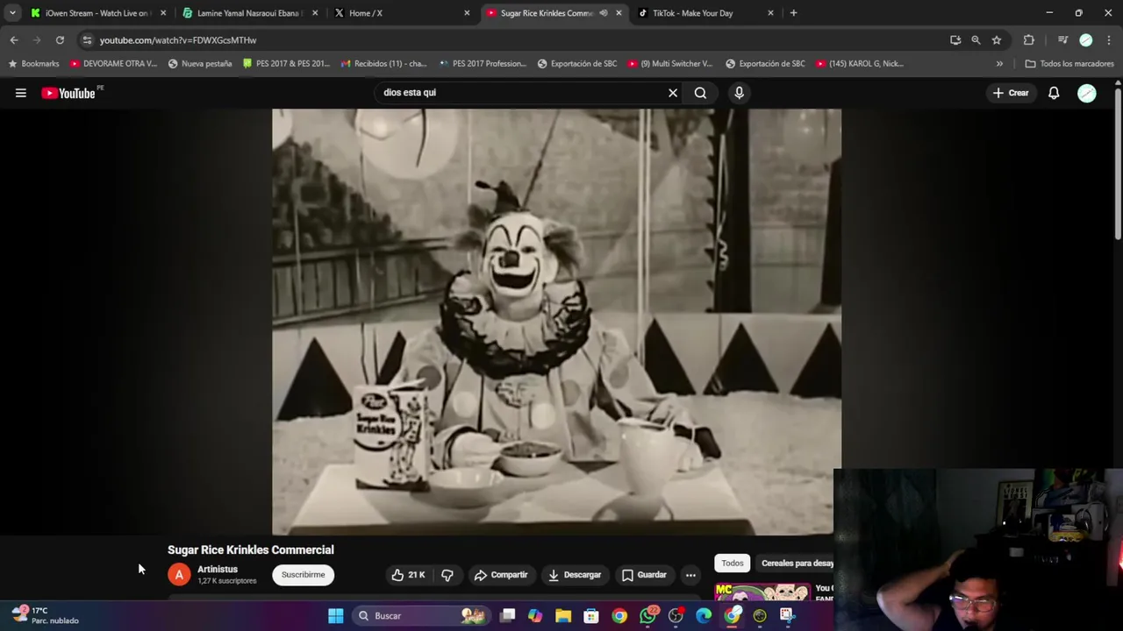Select the Todos filter chip

(x=733, y=564)
